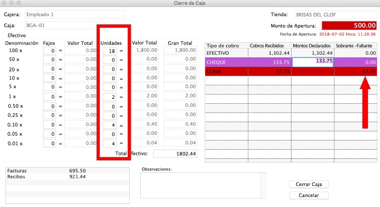380x207 pixels.
Task: Edit the Fajos field for 50 denomination
Action: 50,60
